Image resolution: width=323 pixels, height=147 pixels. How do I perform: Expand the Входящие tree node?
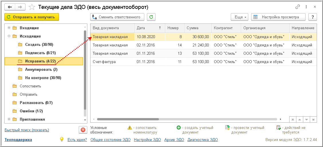pos(9,28)
